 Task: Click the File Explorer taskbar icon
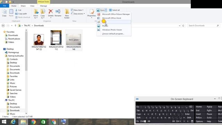23,122
